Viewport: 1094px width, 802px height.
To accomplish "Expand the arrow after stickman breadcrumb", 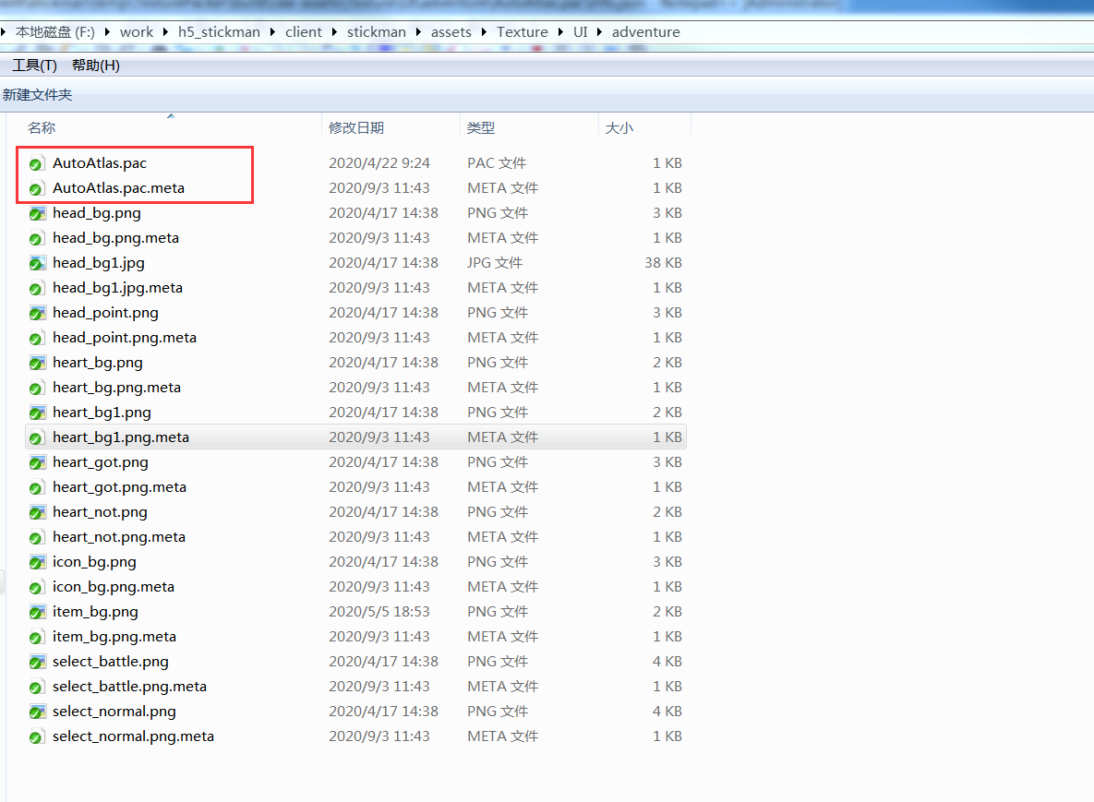I will tap(418, 32).
